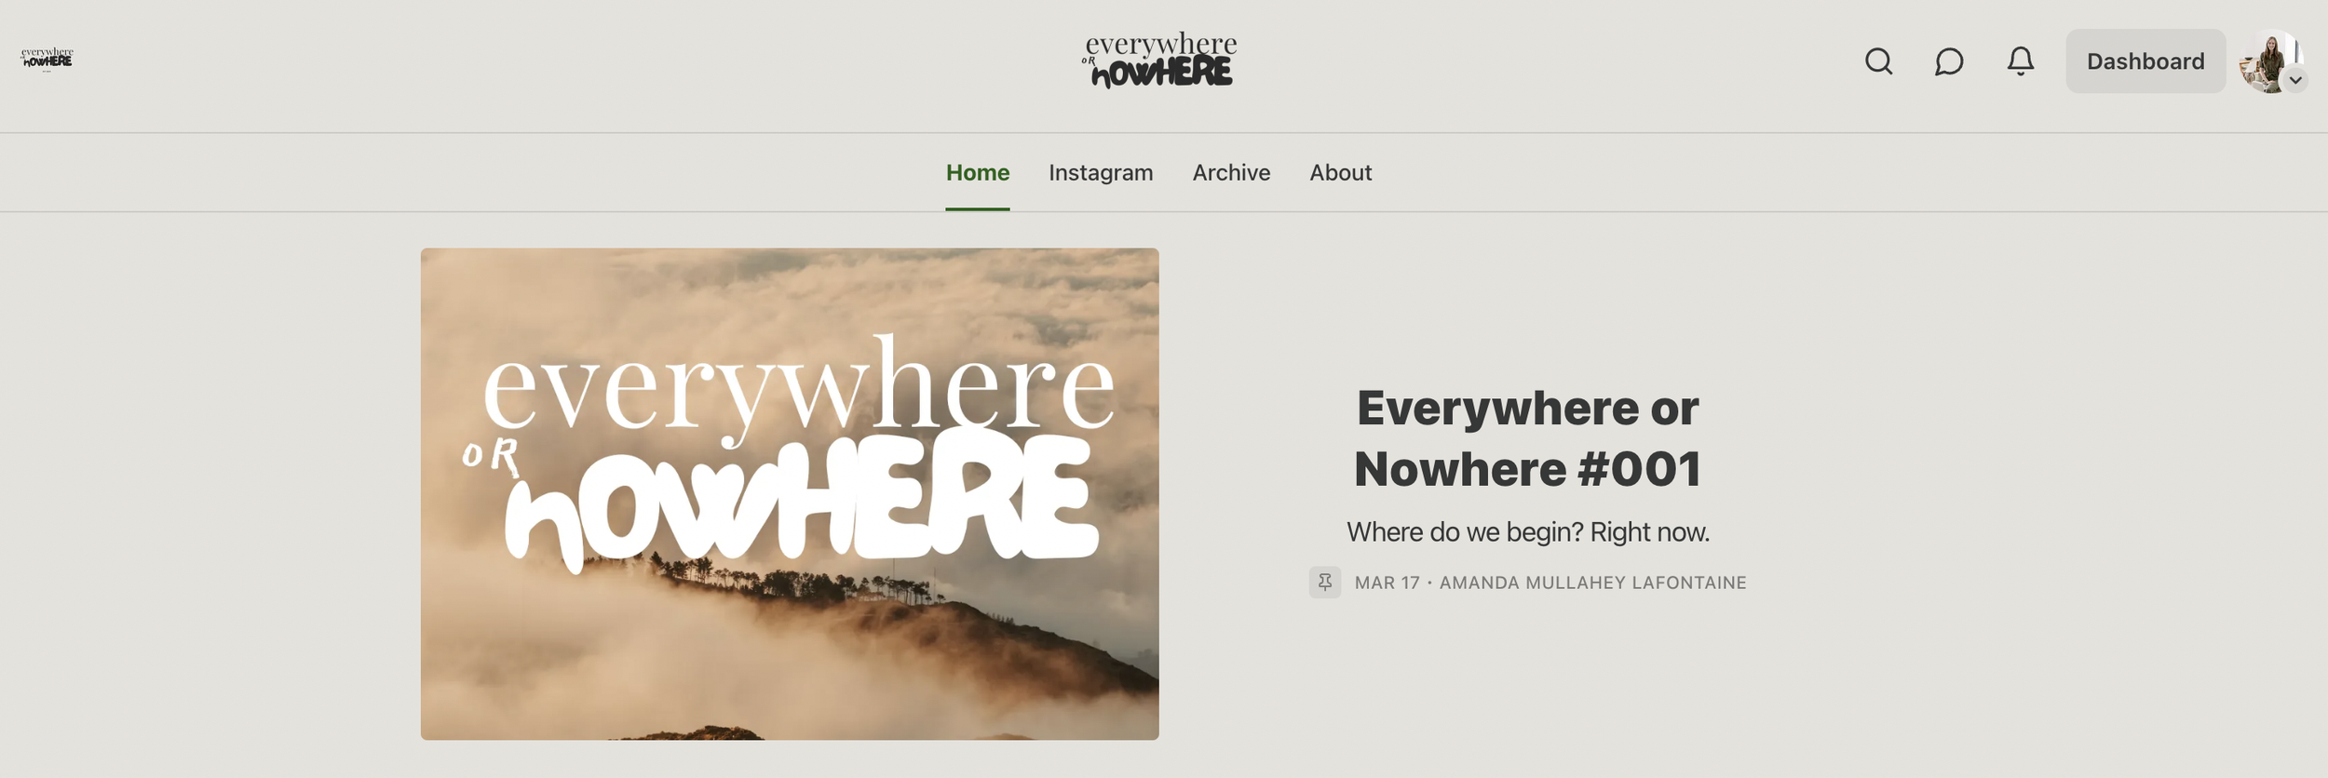Viewport: 2328px width, 778px height.
Task: Switch to the Instagram tab
Action: 1101,173
